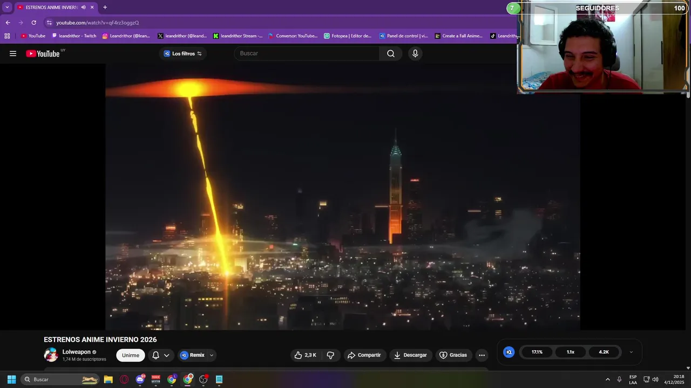Select the address bar URL
Screen dimensions: 691x388
pos(98,23)
